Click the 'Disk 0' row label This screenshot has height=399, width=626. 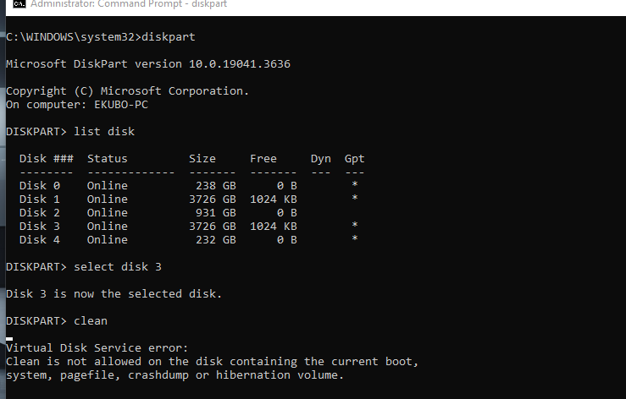coord(40,186)
